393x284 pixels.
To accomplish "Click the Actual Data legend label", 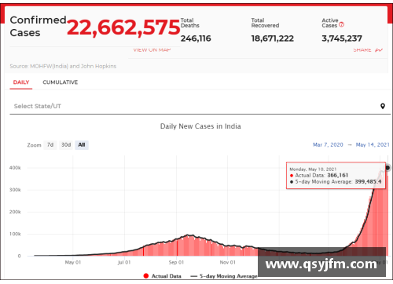I will coord(167,276).
